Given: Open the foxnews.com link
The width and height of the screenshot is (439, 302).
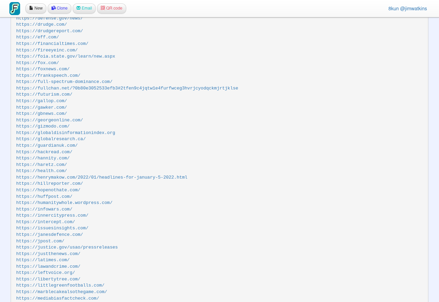Looking at the screenshot, I should [x=43, y=69].
